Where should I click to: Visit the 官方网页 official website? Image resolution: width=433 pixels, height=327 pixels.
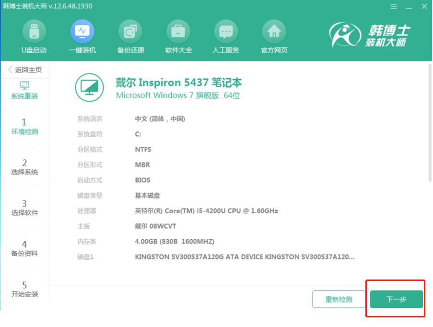[275, 36]
